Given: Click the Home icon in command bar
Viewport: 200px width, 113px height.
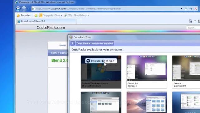Looking at the screenshot, I should click(x=191, y=21).
